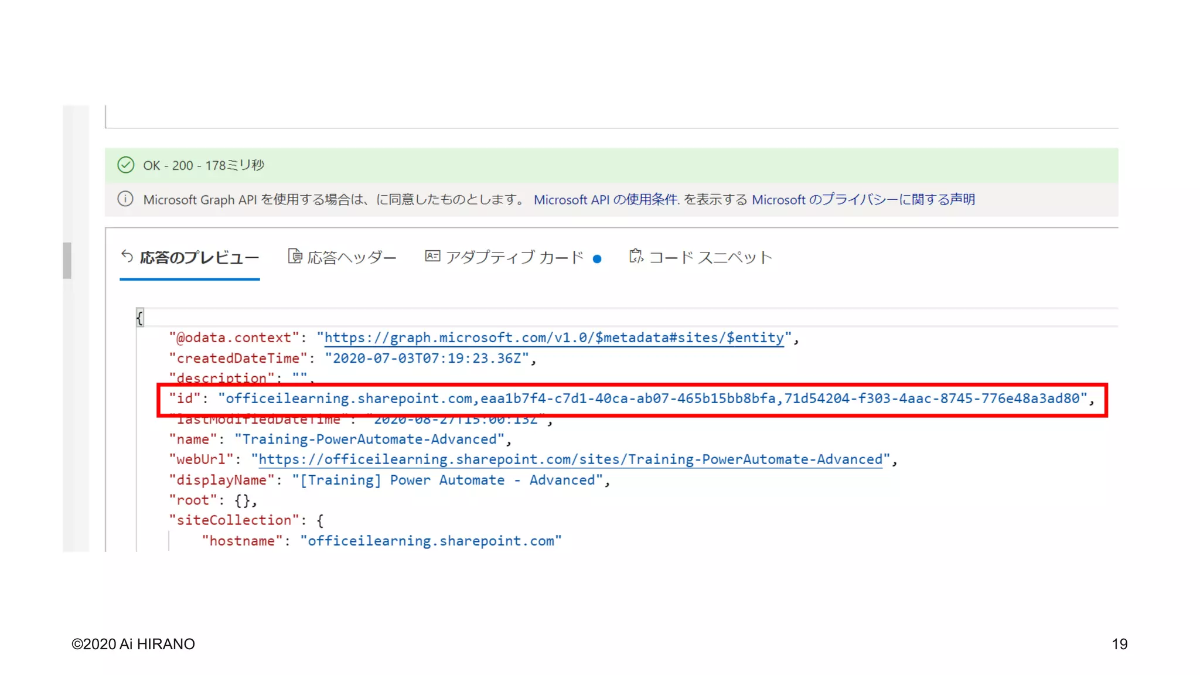
Task: Click the response preview arrow icon
Action: [127, 257]
